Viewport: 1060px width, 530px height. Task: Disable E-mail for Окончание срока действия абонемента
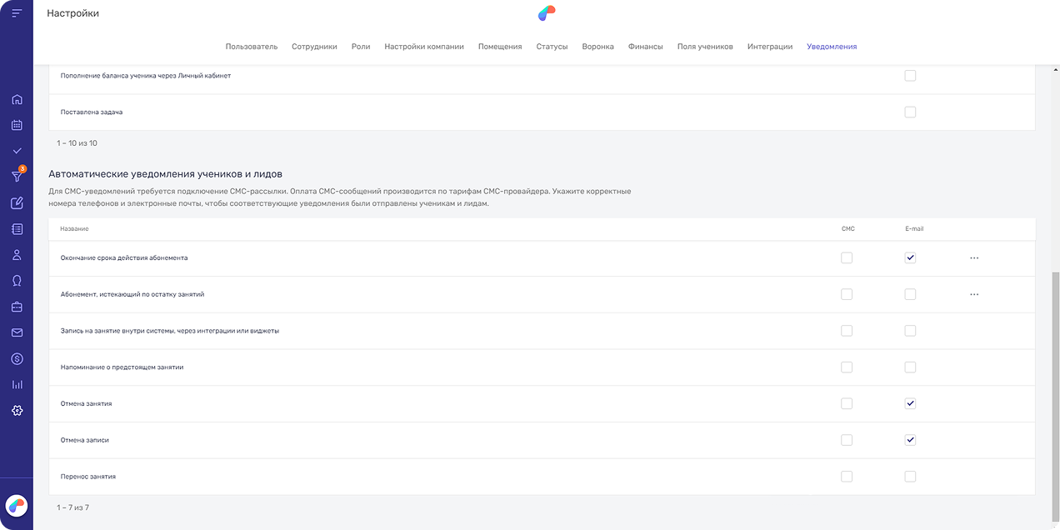[x=910, y=258]
